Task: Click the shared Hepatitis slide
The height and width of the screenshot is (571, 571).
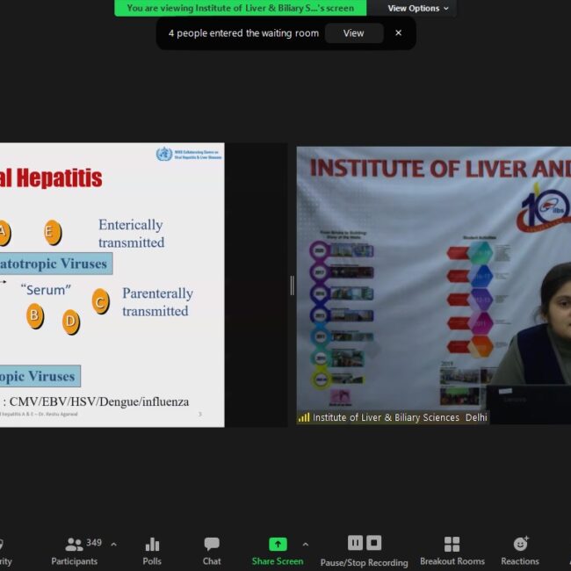Action: pyautogui.click(x=112, y=285)
